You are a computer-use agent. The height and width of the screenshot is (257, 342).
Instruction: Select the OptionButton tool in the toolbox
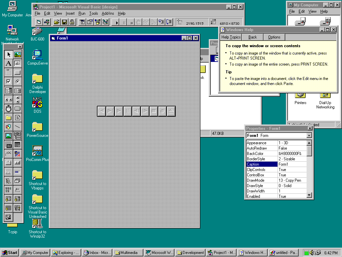[17, 82]
